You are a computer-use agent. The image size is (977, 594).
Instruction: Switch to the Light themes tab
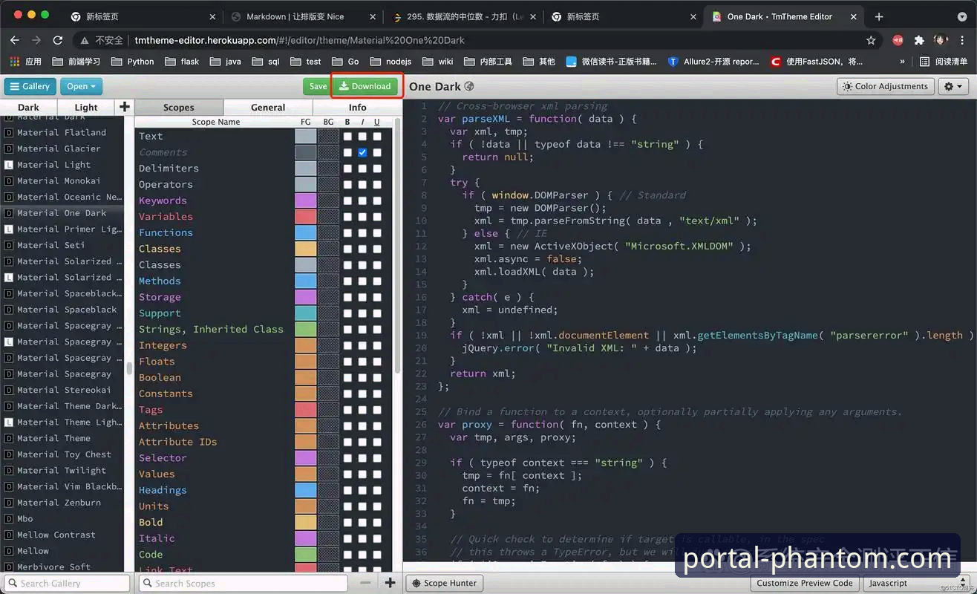(x=86, y=107)
